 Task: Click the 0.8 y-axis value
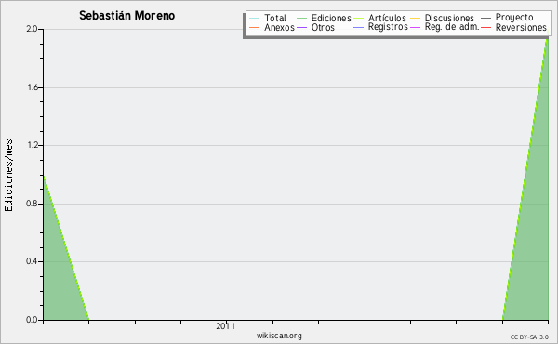coord(32,204)
